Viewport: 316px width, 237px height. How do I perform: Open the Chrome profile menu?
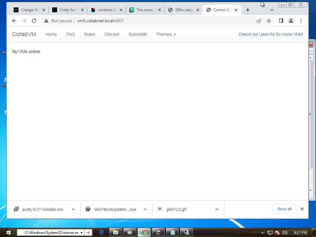coord(291,21)
